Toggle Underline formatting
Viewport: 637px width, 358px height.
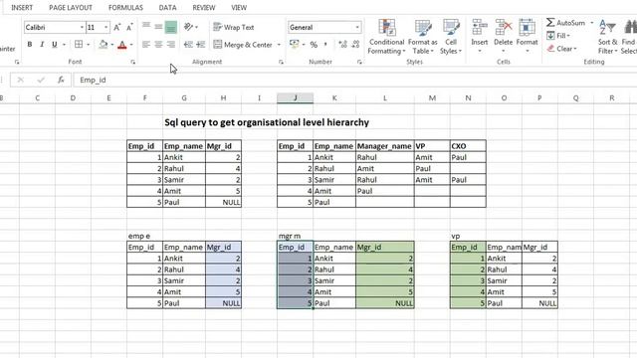pyautogui.click(x=54, y=44)
